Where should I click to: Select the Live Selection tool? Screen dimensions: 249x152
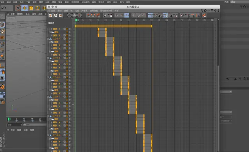click(18, 8)
